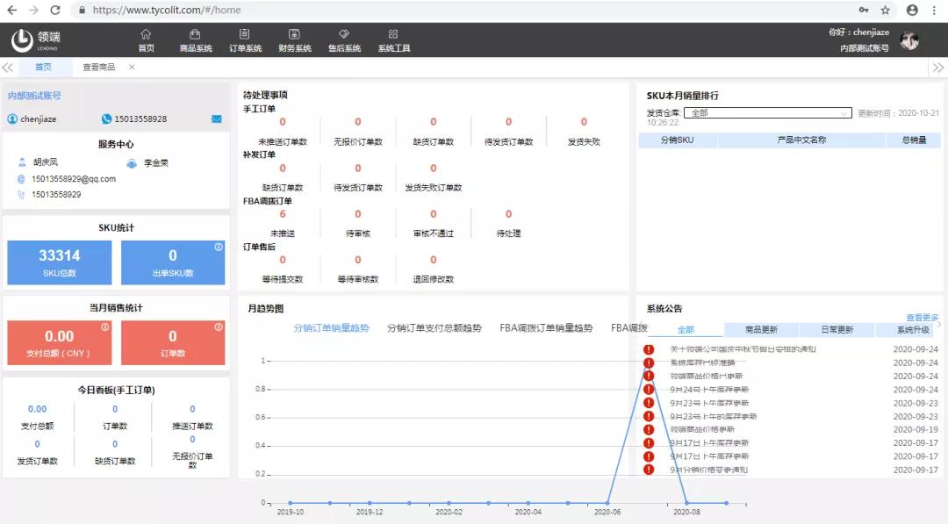Open the 售后系统 module icon
The height and width of the screenshot is (524, 948).
click(343, 36)
